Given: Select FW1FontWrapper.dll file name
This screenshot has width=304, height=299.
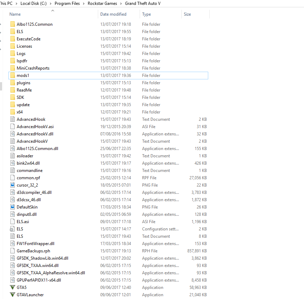Looking at the screenshot, I should (x=36, y=244).
